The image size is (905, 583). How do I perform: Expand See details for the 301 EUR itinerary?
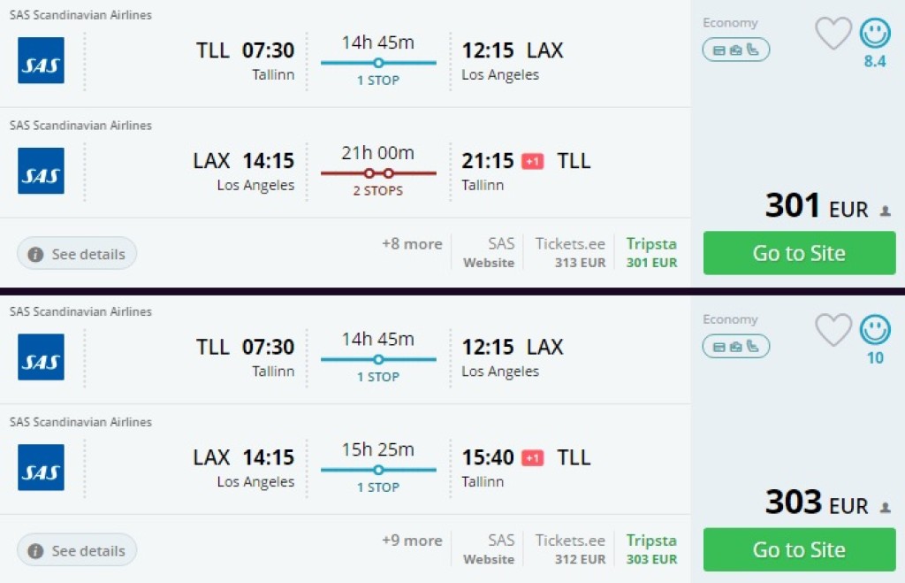point(77,254)
